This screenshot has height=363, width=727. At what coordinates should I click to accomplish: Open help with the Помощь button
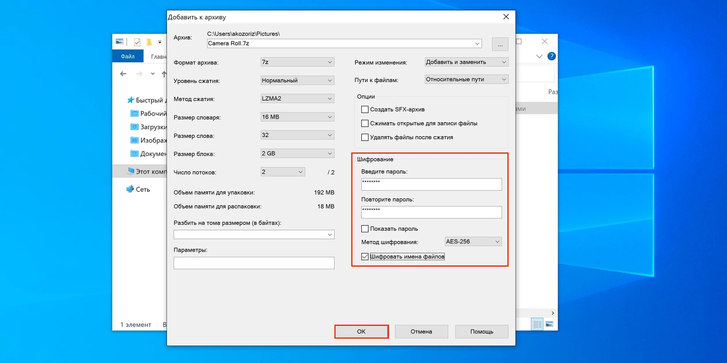tap(482, 331)
